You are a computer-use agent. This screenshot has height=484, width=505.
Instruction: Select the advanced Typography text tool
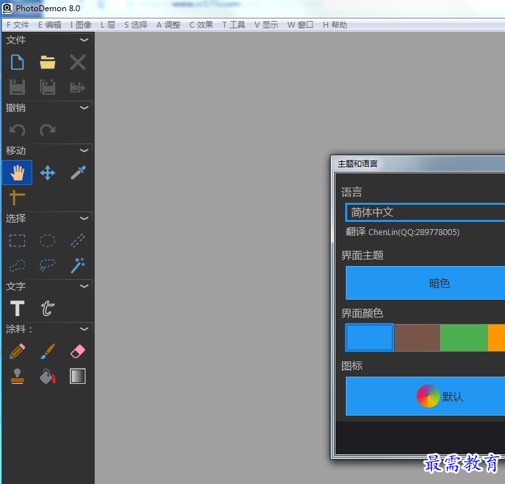pos(47,308)
